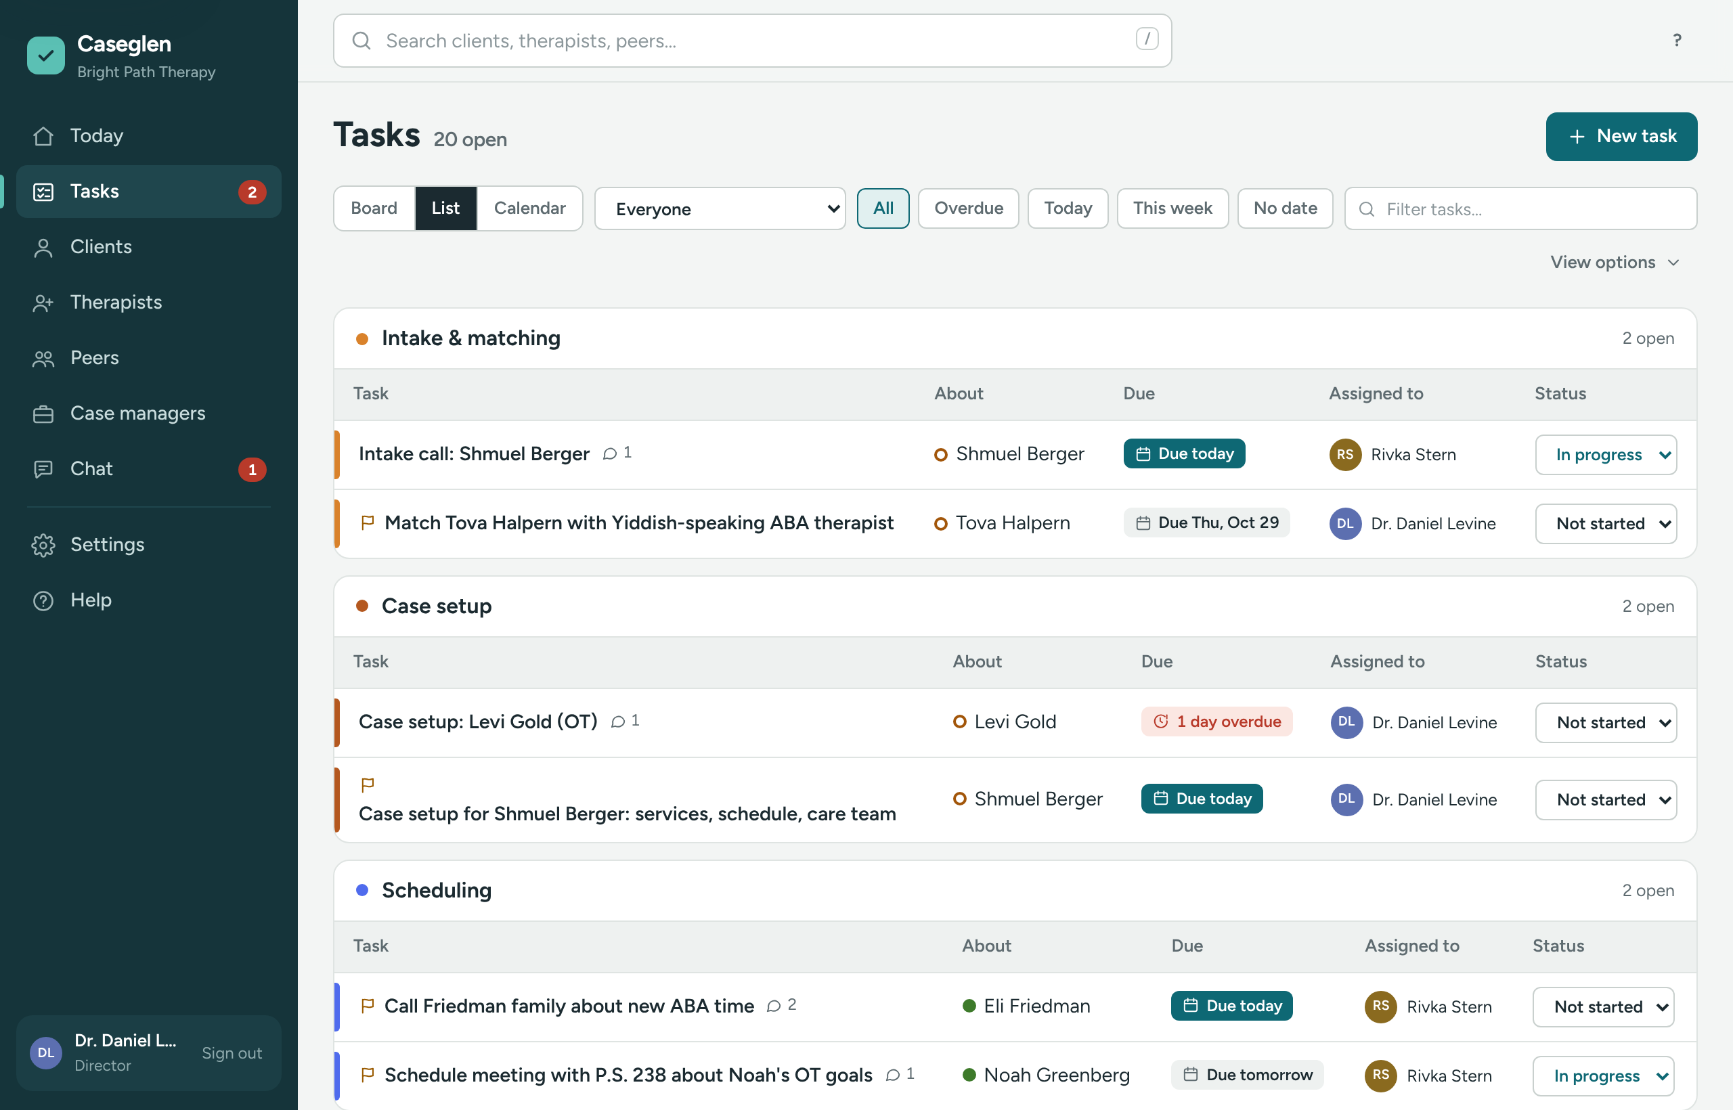Focus the Search clients, therapists, peers field
1733x1110 pixels.
(752, 41)
